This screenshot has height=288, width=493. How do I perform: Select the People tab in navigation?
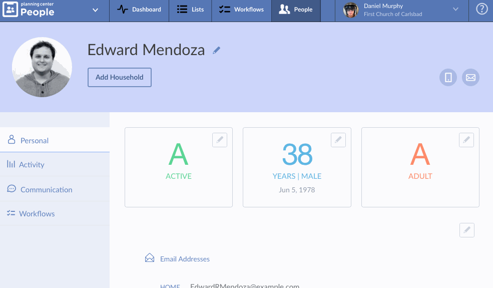pos(296,10)
